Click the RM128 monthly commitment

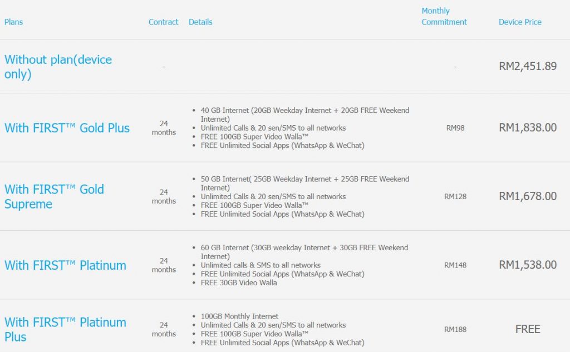point(455,196)
